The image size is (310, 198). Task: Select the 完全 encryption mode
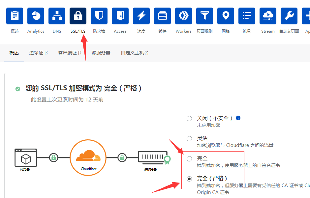coord(189,159)
